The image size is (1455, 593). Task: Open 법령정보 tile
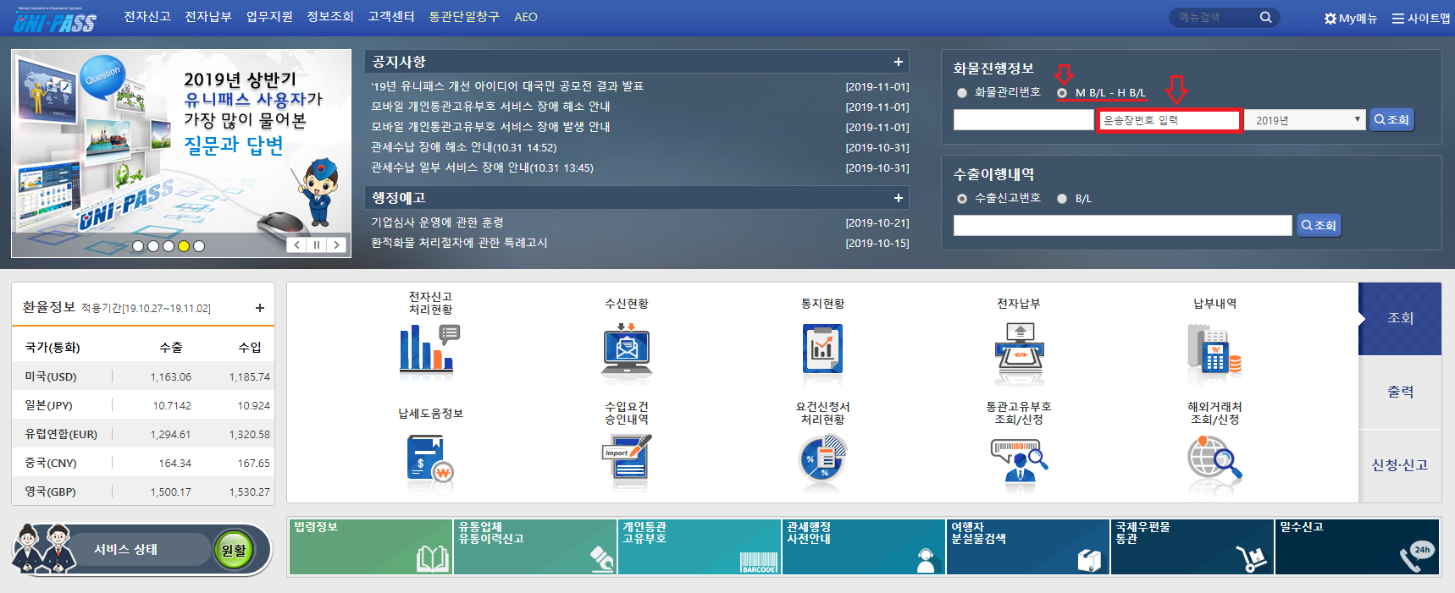pyautogui.click(x=371, y=546)
